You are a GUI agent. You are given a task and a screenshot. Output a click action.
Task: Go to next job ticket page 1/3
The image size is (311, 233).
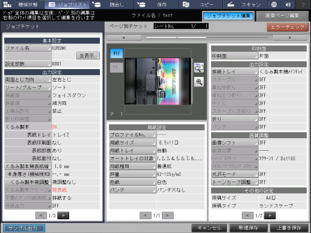[x=63, y=216]
